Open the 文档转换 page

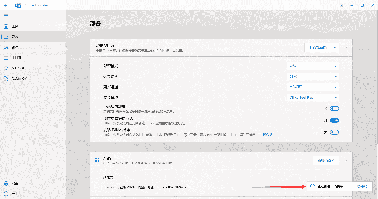(x=33, y=68)
